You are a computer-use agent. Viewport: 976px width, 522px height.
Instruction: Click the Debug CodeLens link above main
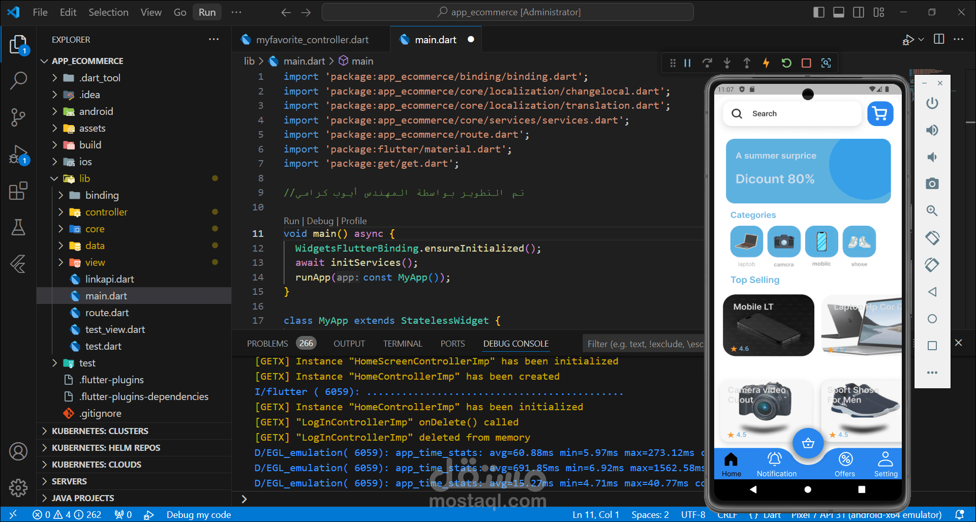point(320,221)
